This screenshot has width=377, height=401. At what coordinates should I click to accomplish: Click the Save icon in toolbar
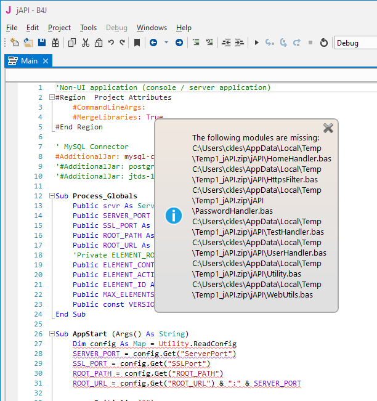coord(42,43)
